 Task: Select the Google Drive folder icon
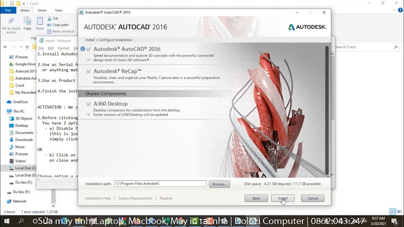[11, 64]
